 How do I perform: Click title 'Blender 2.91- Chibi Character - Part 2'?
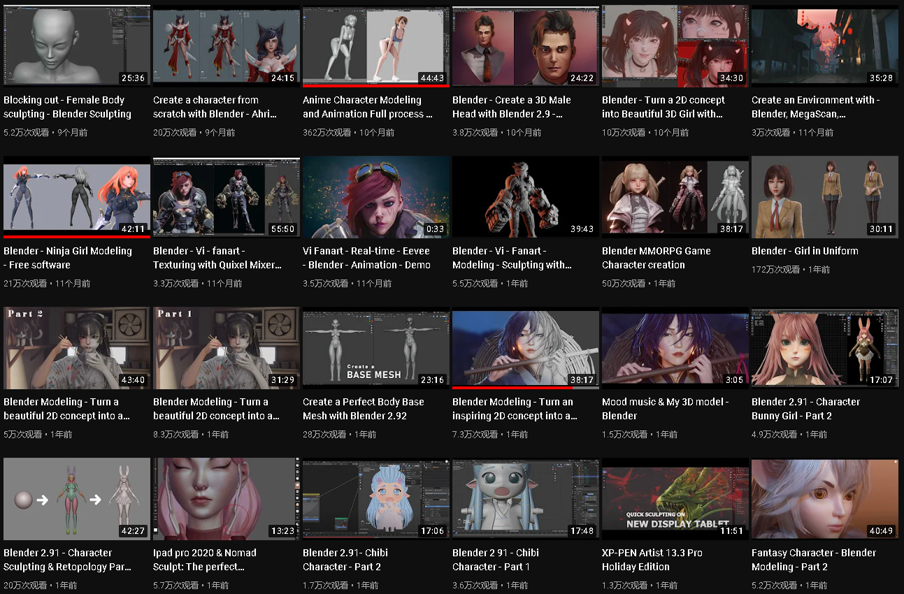[x=345, y=560]
